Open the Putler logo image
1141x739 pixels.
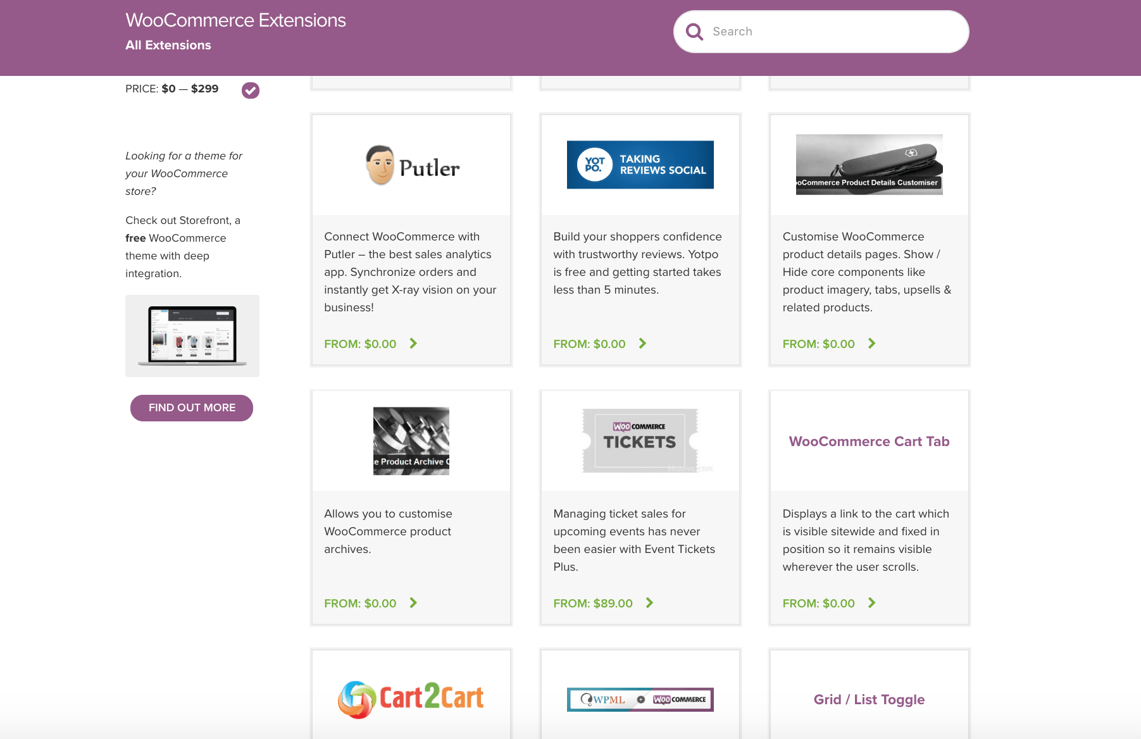pyautogui.click(x=411, y=165)
